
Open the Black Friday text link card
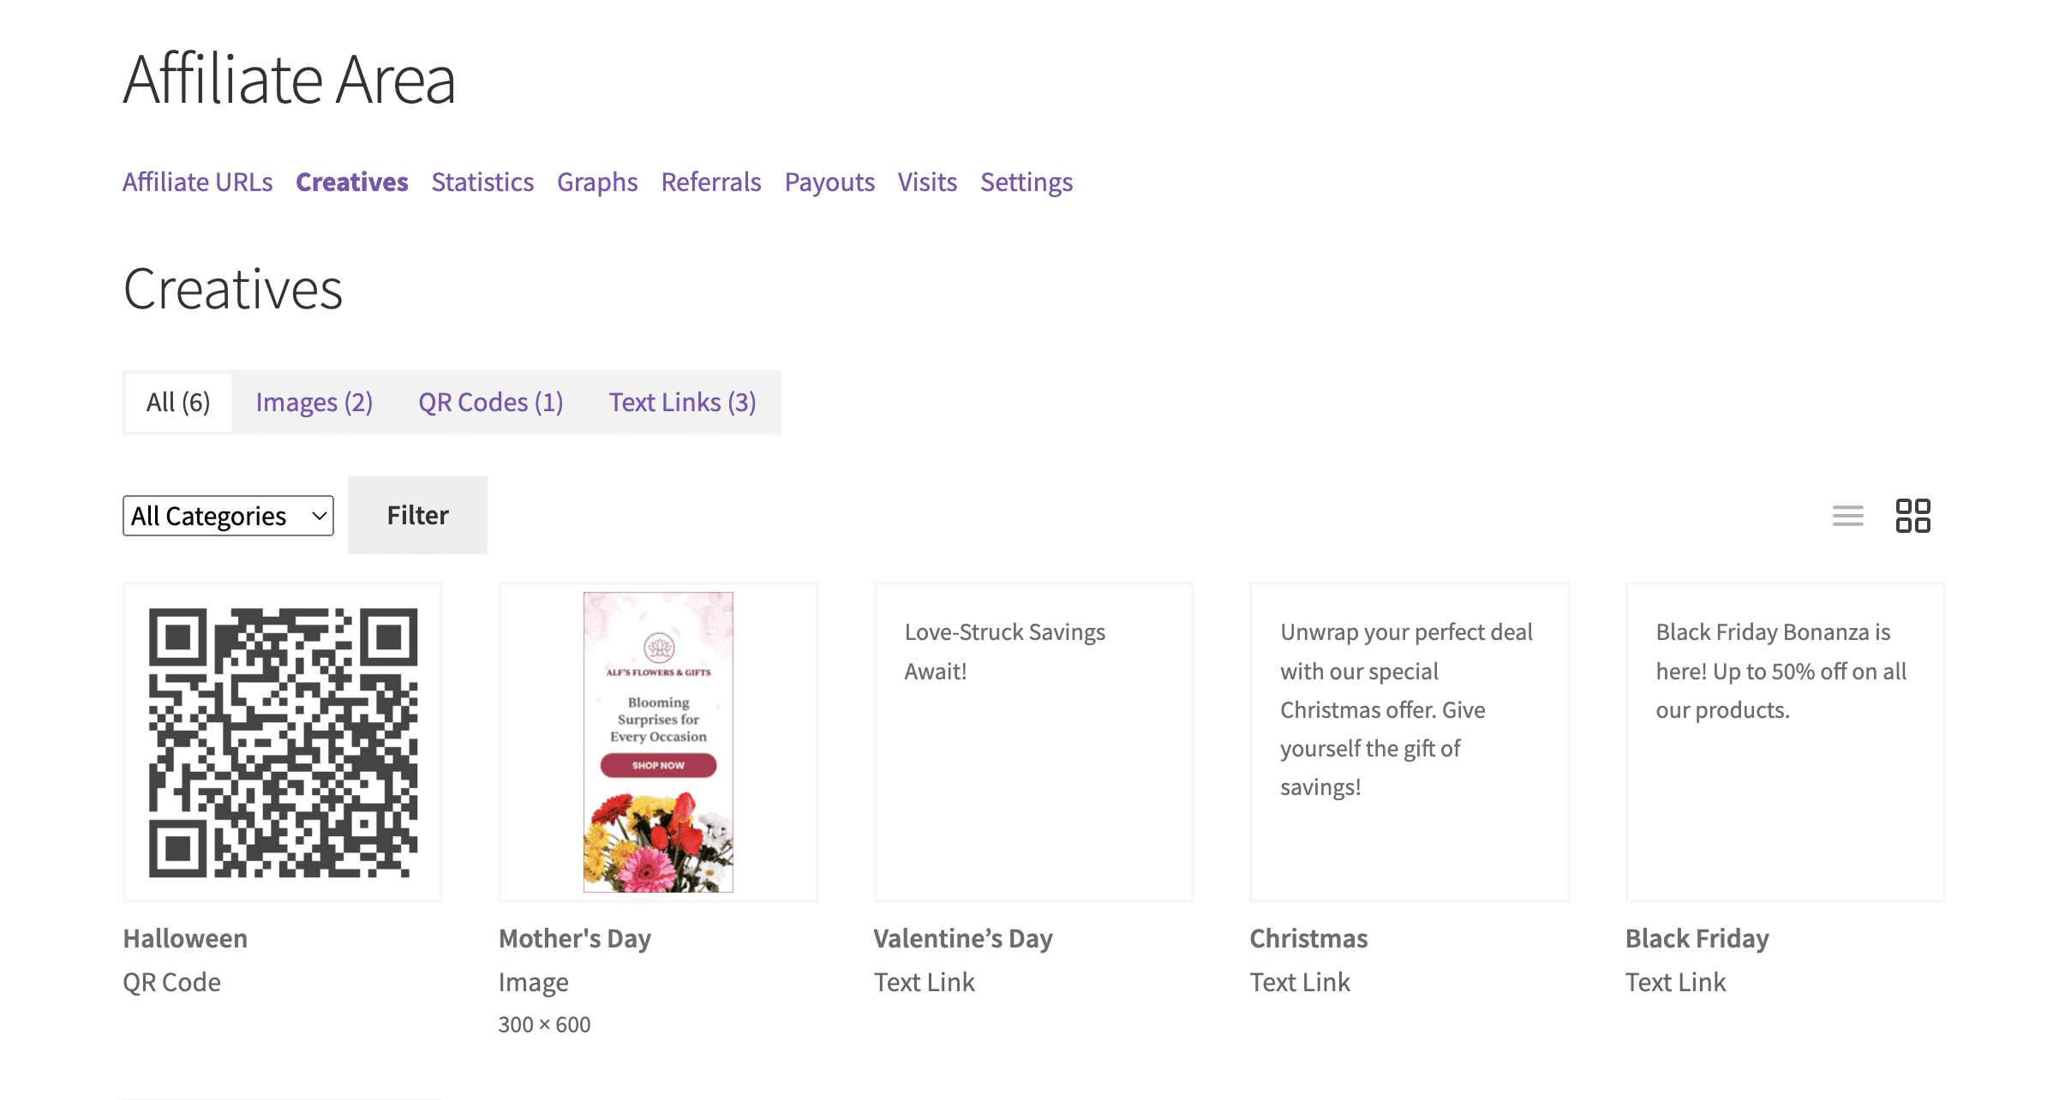pos(1786,742)
